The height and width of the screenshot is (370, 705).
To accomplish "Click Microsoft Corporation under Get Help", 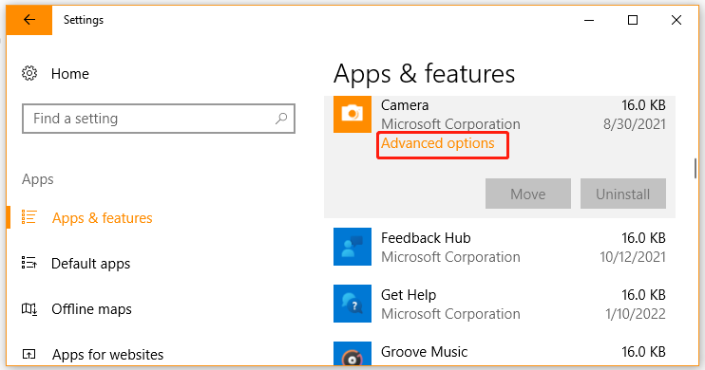I will tap(450, 314).
